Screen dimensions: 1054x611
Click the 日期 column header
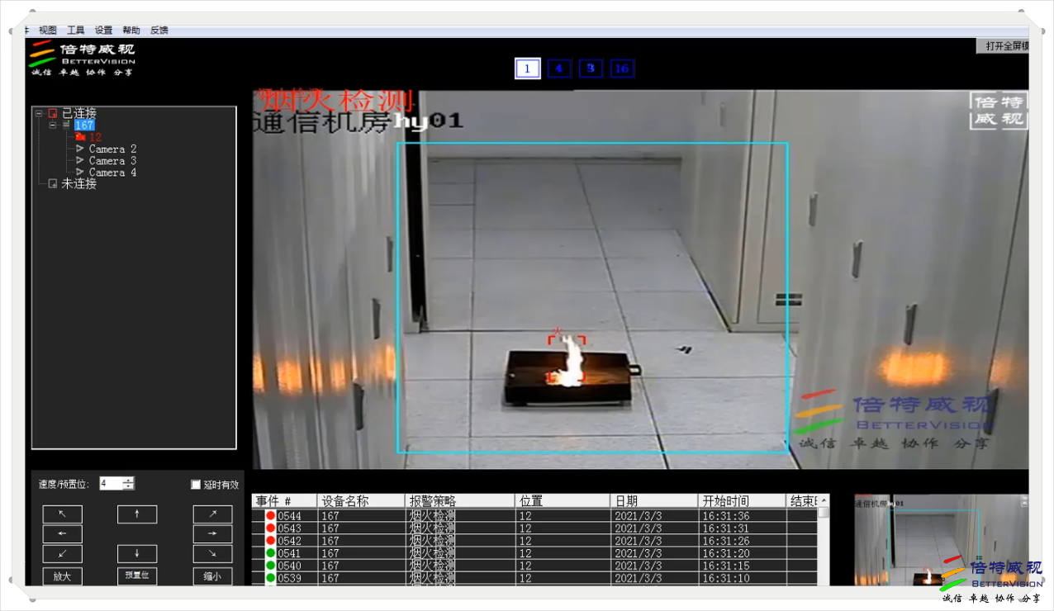(654, 501)
